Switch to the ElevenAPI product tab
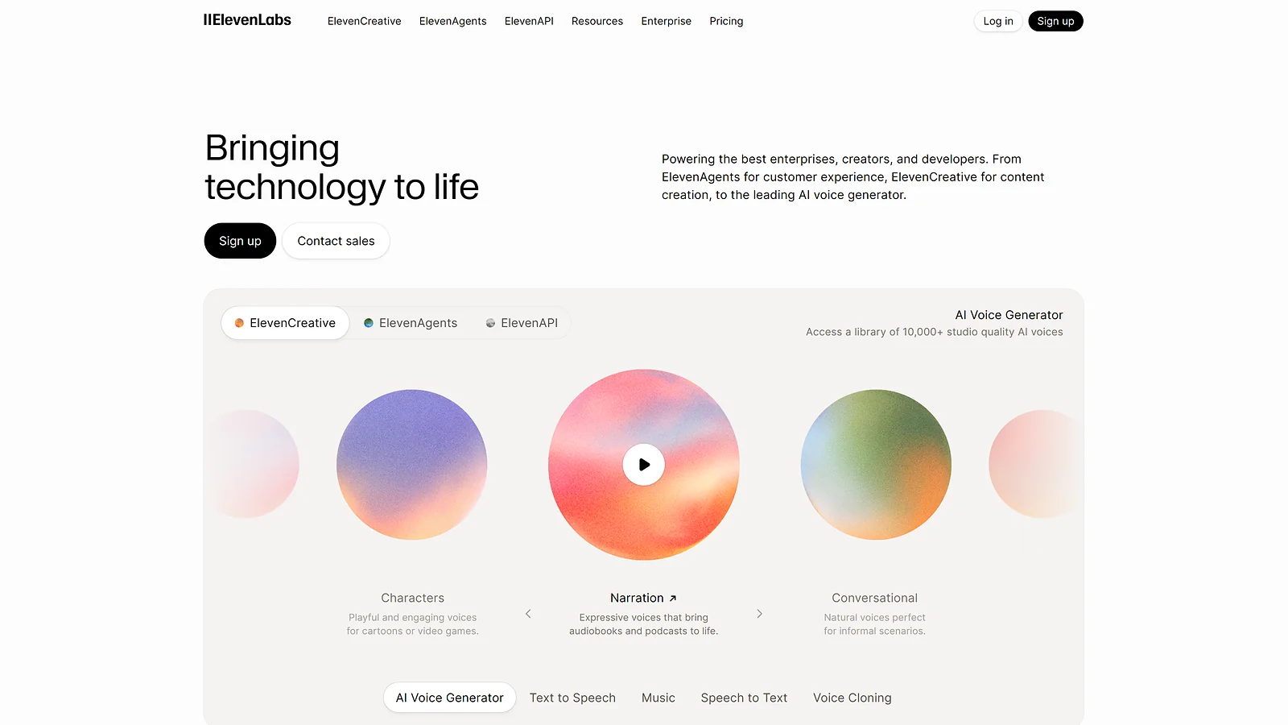 [x=522, y=323]
